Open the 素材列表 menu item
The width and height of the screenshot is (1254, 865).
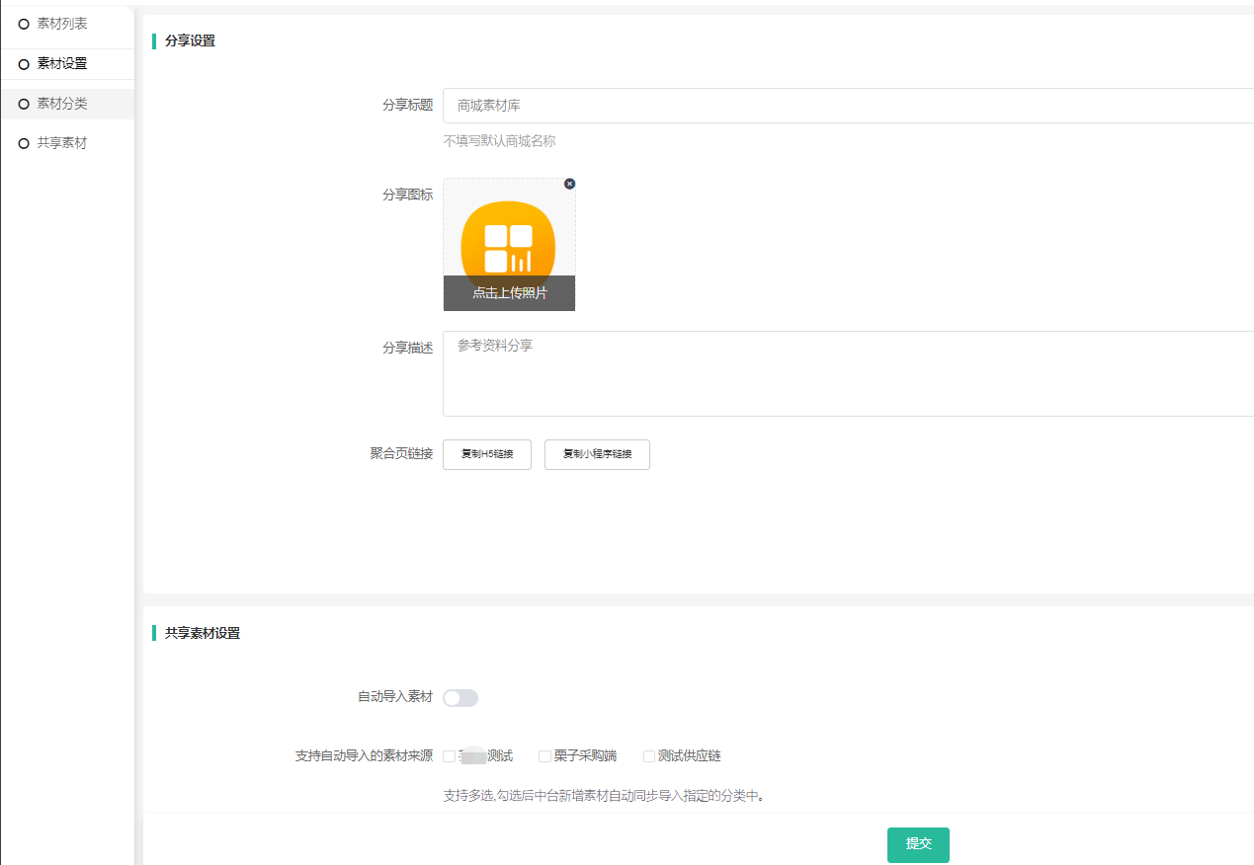pyautogui.click(x=62, y=24)
